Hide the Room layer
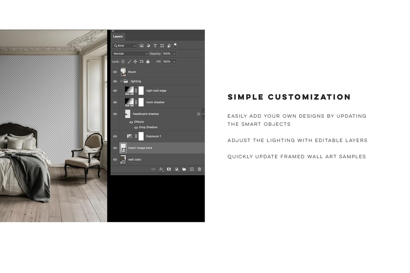This screenshot has height=273, width=410. (x=115, y=72)
